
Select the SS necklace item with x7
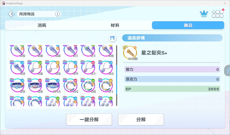[71, 67]
